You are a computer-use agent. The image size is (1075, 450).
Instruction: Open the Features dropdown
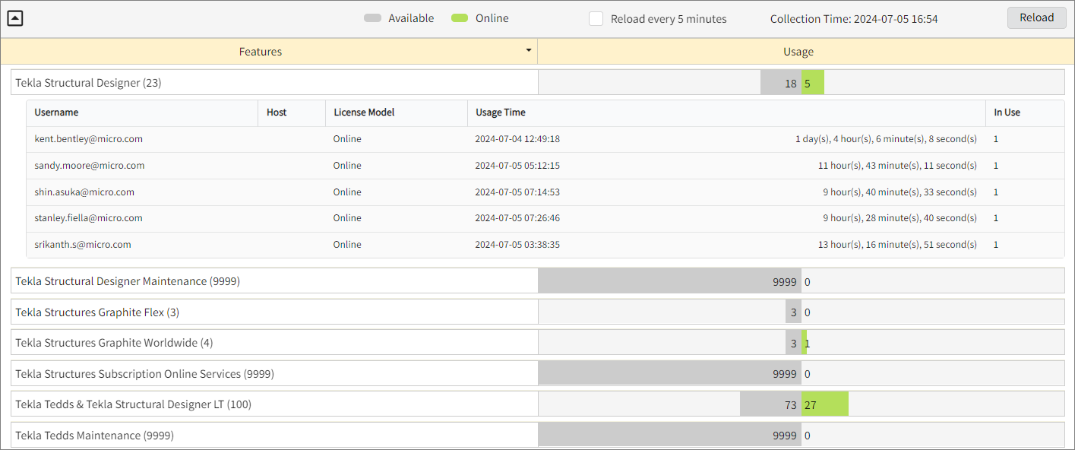pyautogui.click(x=528, y=51)
